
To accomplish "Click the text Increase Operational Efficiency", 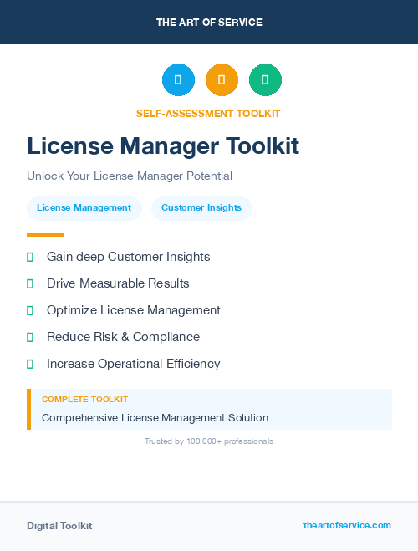I will point(134,364).
